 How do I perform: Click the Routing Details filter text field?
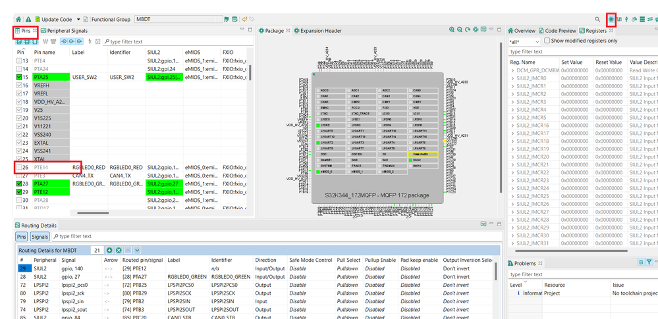276,236
